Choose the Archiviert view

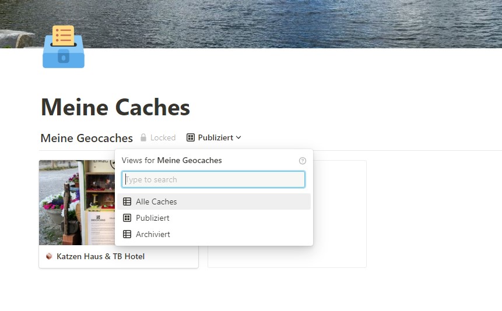point(153,234)
